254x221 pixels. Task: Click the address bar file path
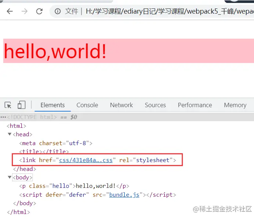[x=170, y=11]
